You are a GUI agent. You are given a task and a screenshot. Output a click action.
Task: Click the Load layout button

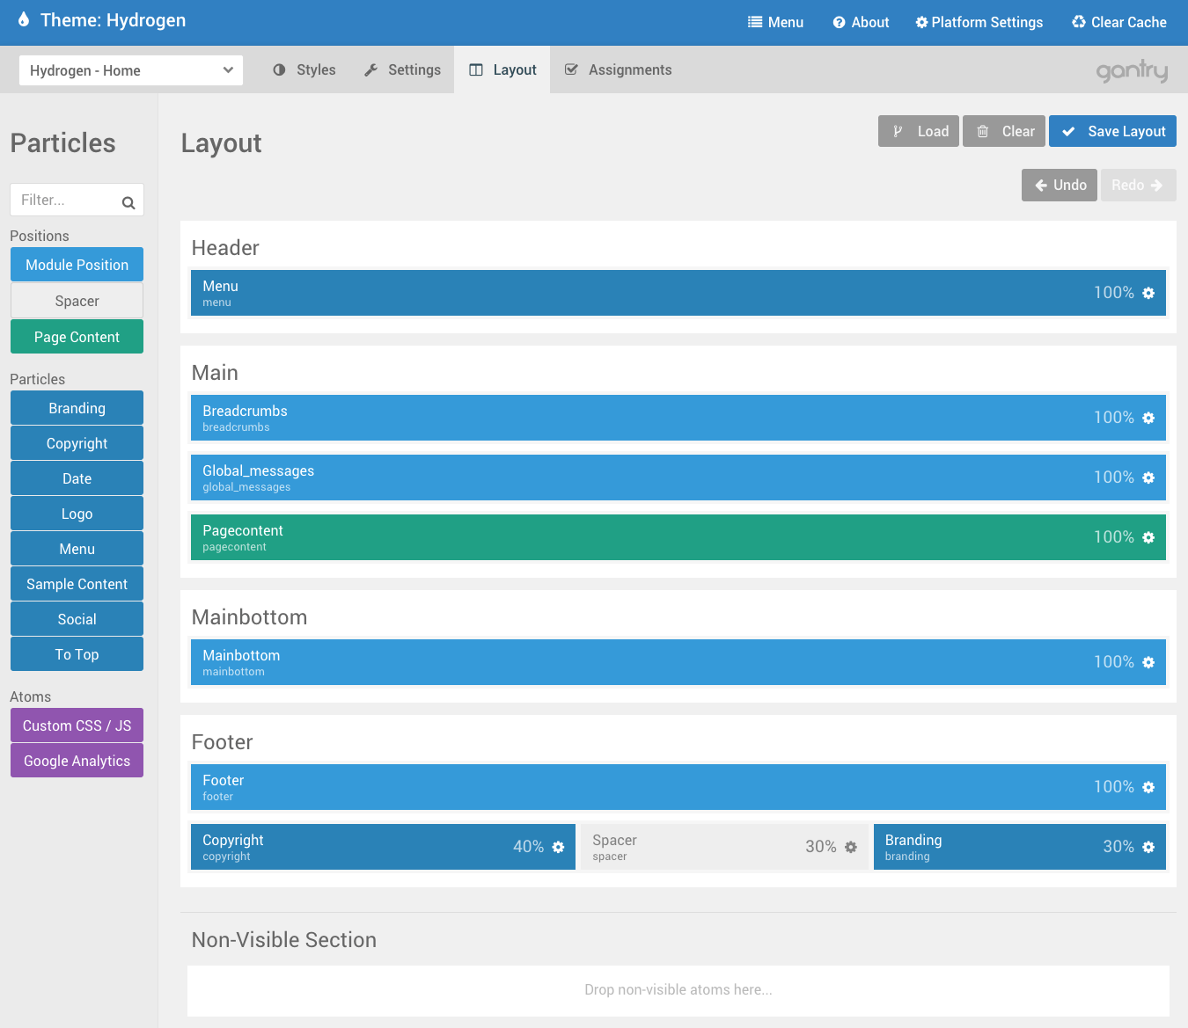click(x=919, y=132)
